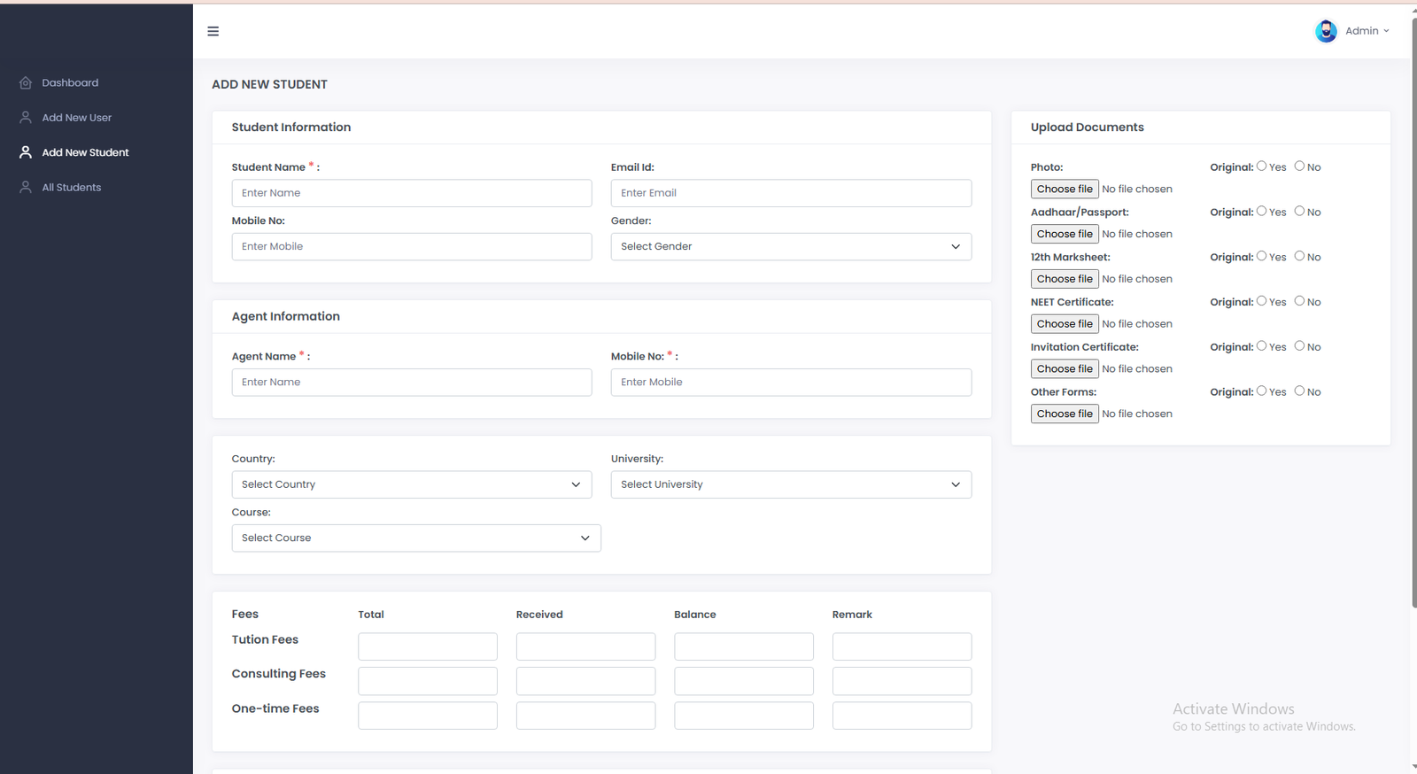Image resolution: width=1417 pixels, height=774 pixels.
Task: Select Add New Student in sidebar
Action: [85, 152]
